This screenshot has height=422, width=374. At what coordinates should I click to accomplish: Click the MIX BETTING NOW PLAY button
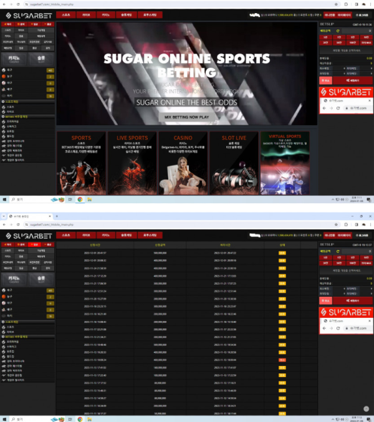(187, 117)
